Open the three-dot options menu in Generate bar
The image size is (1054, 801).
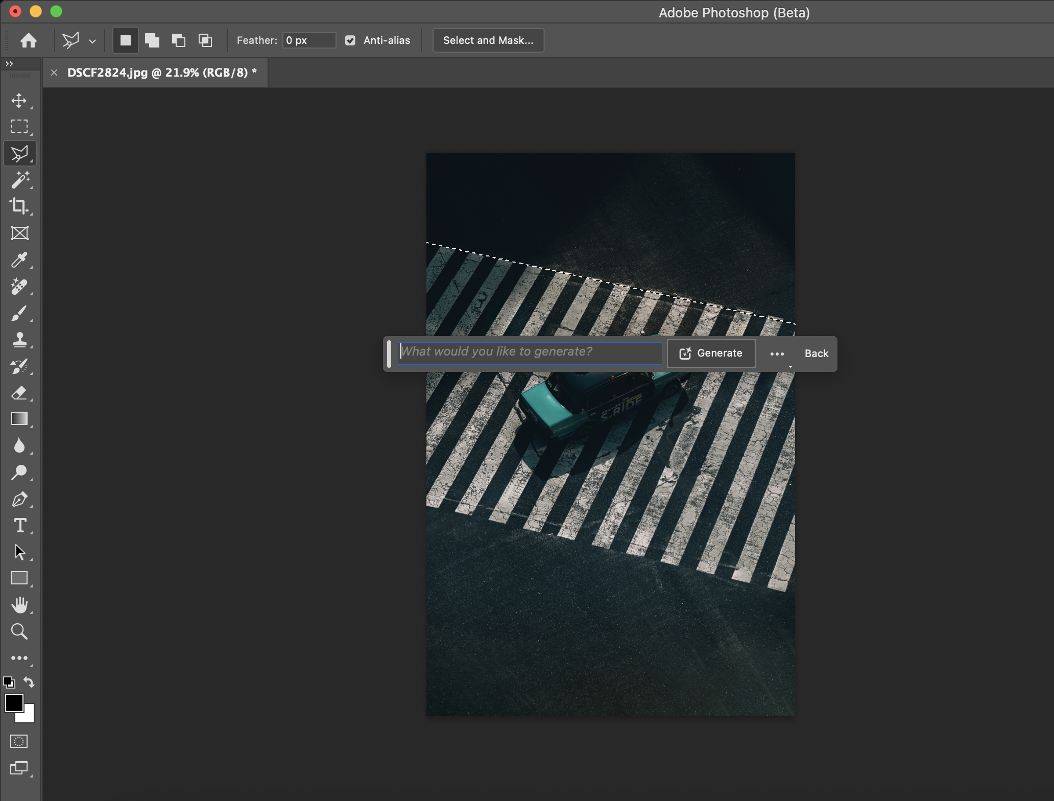click(x=777, y=354)
